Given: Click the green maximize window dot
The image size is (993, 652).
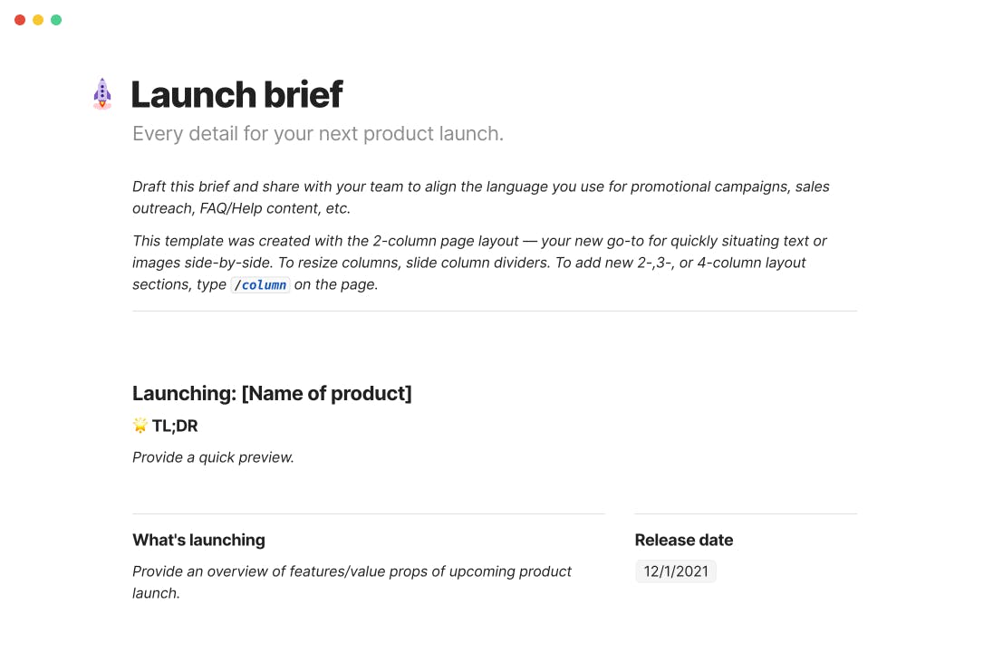Looking at the screenshot, I should pyautogui.click(x=56, y=20).
